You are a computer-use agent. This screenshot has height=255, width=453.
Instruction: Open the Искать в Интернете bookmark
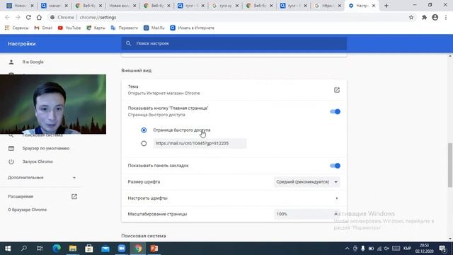[192, 28]
